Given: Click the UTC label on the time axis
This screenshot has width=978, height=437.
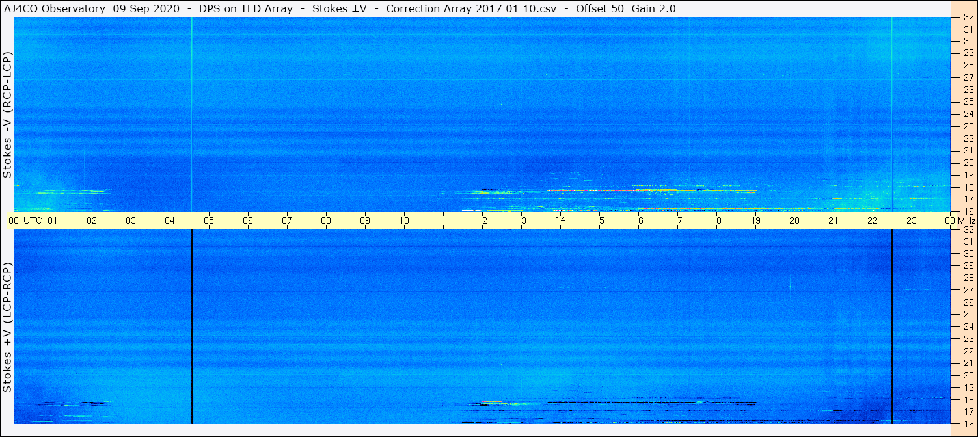Looking at the screenshot, I should click(33, 220).
